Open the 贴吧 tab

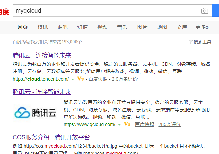62,27
